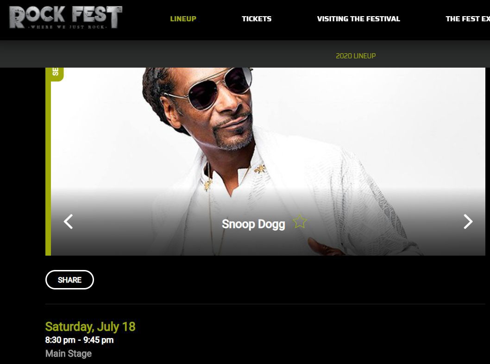Click the Saturday, July 18 date heading
This screenshot has height=364, width=490.
[x=90, y=326]
